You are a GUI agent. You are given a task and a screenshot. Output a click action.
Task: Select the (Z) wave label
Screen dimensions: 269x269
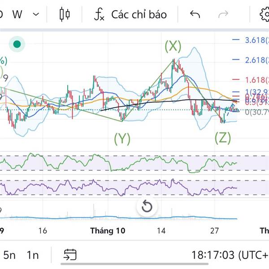[x=222, y=138]
